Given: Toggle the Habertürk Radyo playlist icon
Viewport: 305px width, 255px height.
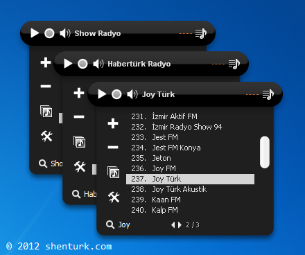Looking at the screenshot, I should tap(234, 64).
